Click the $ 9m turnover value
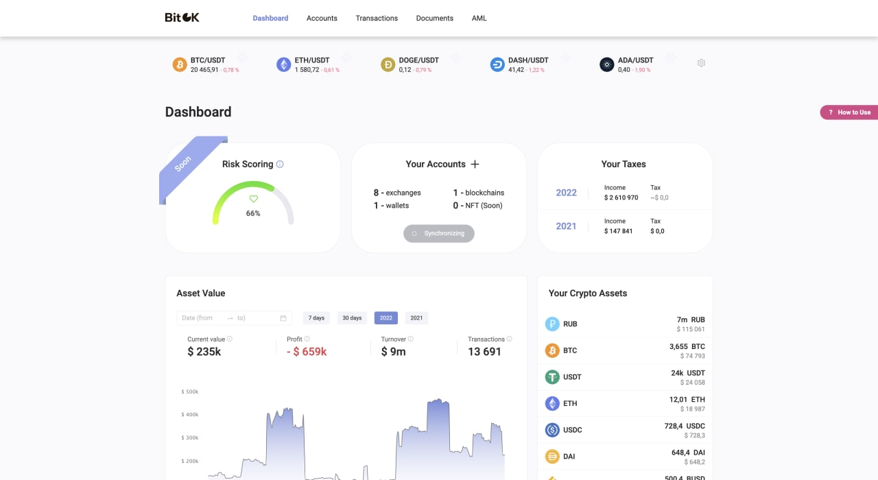 [x=394, y=352]
